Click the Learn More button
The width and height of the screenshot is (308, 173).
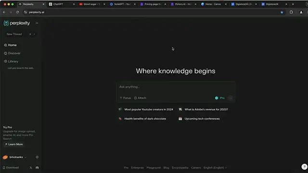click(x=13, y=144)
